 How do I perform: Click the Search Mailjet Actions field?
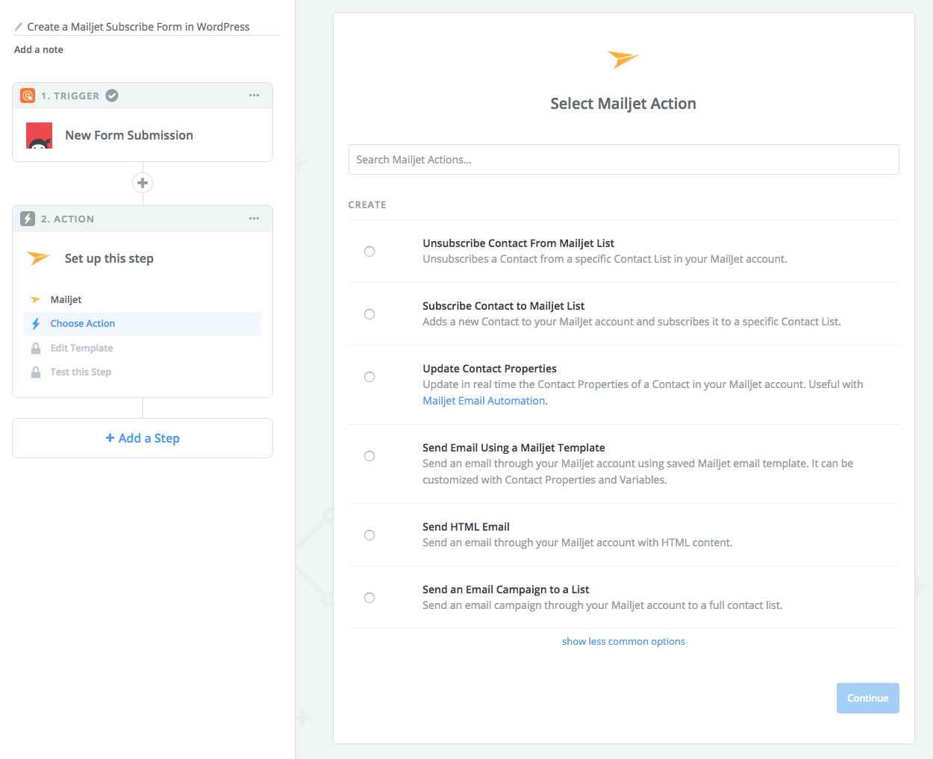coord(623,160)
